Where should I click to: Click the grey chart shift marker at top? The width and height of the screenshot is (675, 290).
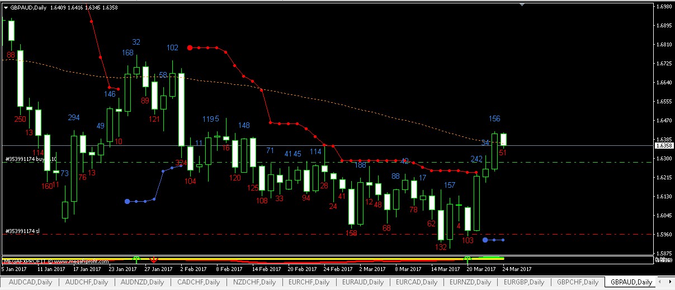523,4
